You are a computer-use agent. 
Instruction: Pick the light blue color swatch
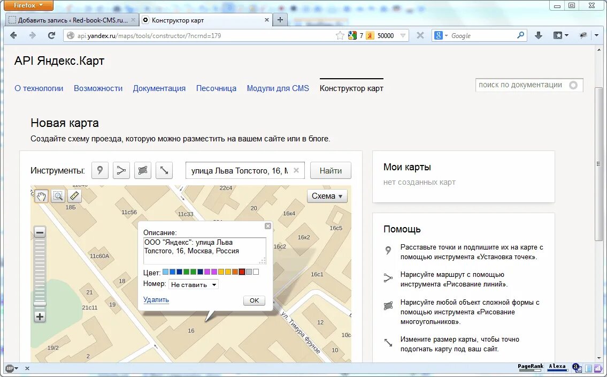point(165,272)
